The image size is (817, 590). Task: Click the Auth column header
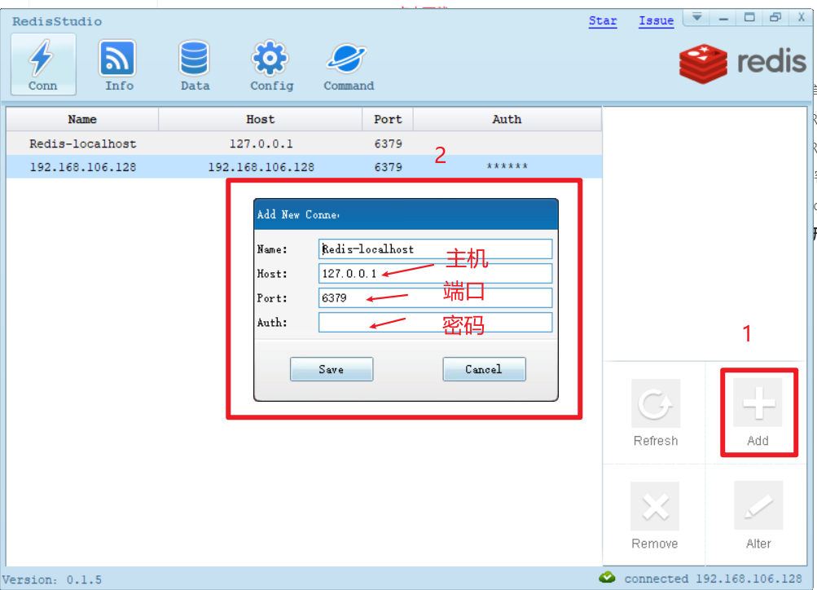point(507,119)
